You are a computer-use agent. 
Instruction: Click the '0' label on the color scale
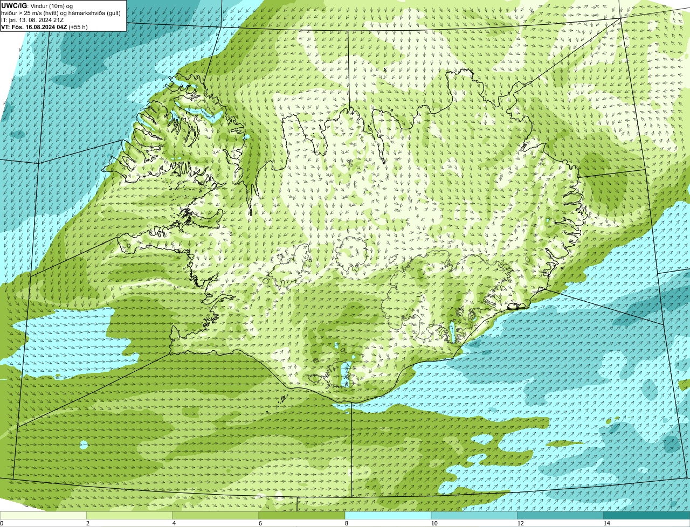[2, 523]
